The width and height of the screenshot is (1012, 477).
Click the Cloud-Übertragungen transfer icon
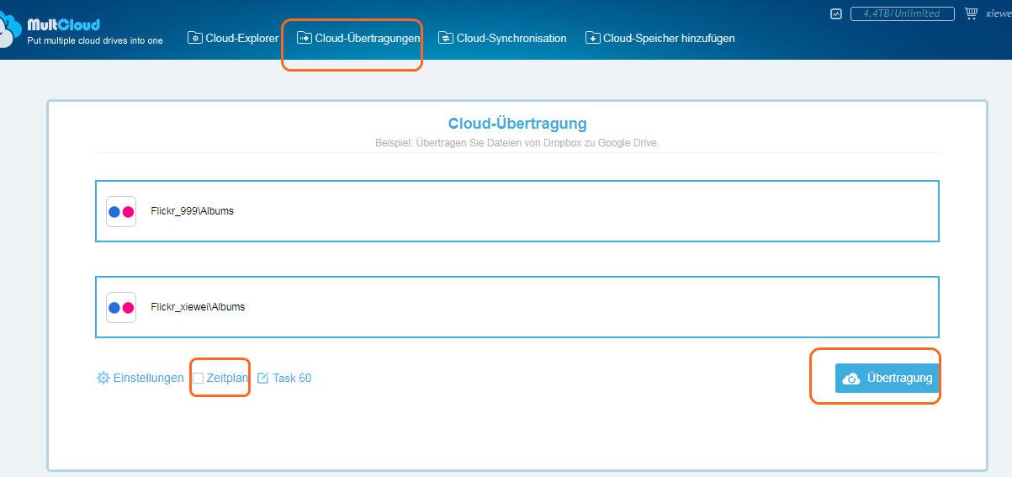pyautogui.click(x=304, y=38)
